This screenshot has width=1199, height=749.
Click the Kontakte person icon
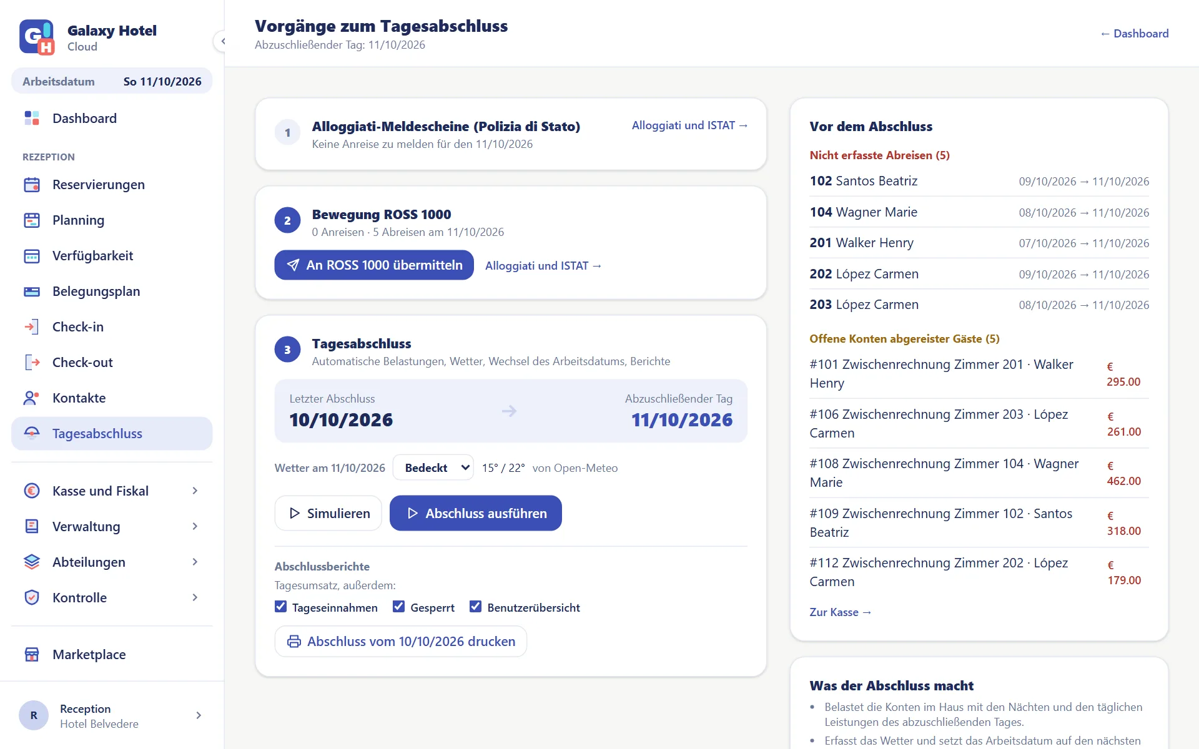pos(32,398)
